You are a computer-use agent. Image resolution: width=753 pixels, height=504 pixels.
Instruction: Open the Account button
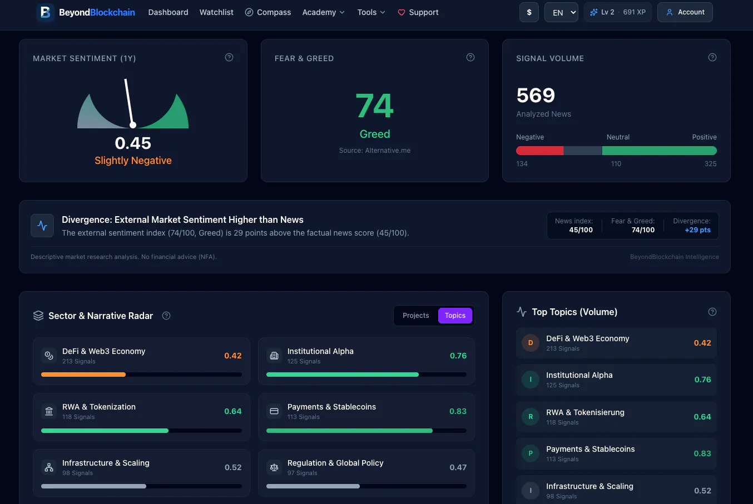(685, 12)
